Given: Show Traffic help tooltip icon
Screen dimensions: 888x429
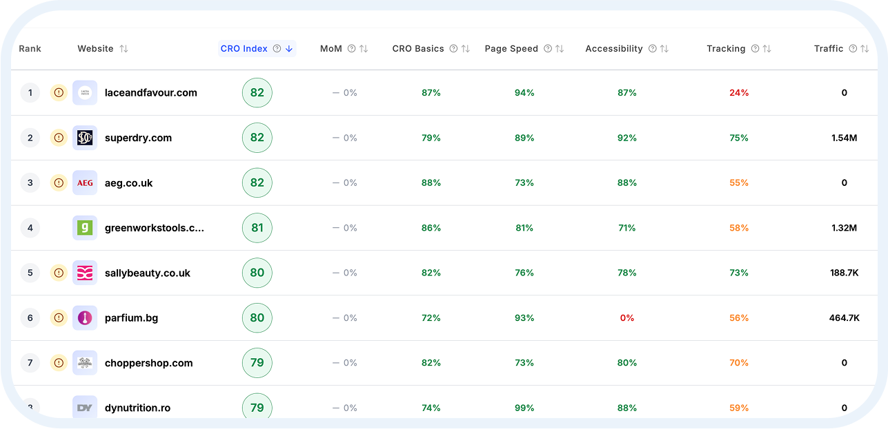Looking at the screenshot, I should 853,48.
